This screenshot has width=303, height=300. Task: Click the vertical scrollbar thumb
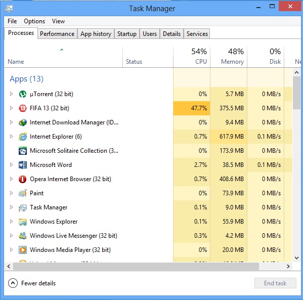tap(296, 93)
